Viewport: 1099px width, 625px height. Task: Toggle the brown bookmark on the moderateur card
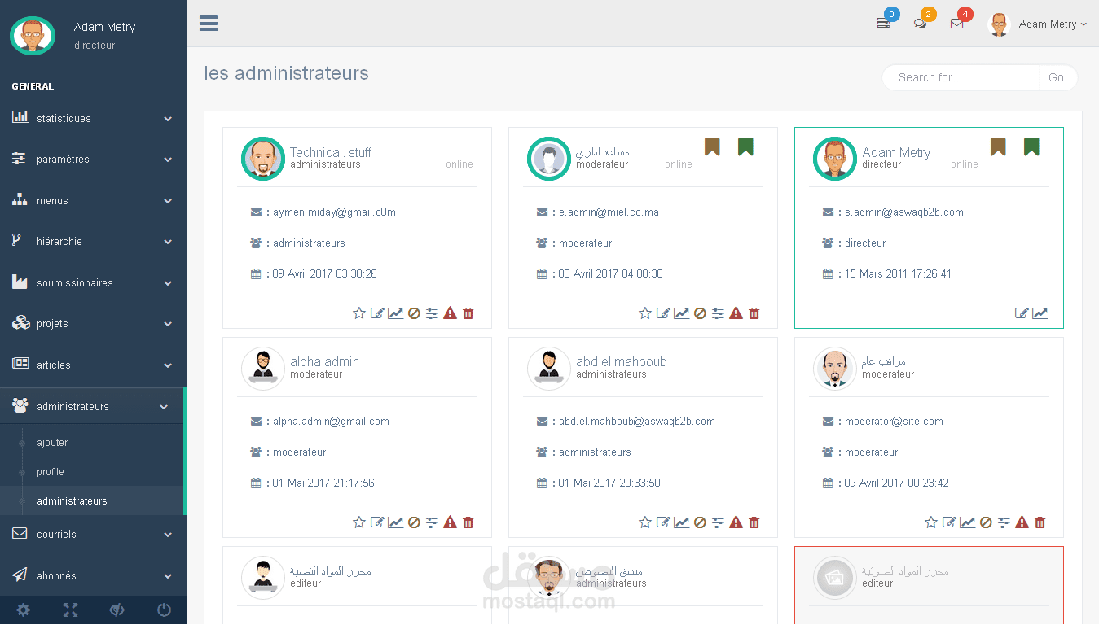[713, 147]
